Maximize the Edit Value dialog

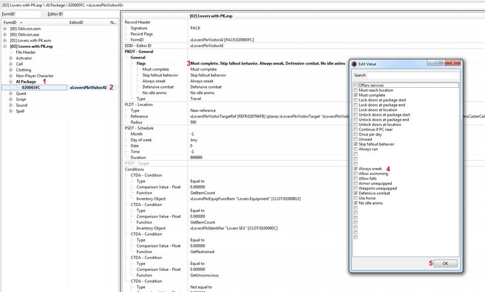coord(441,63)
